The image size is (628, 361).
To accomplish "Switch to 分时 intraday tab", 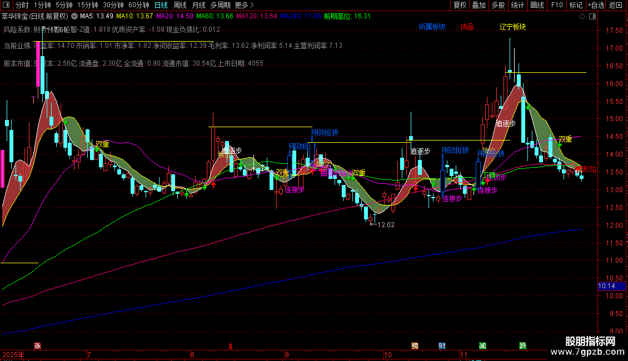I will click(x=22, y=5).
